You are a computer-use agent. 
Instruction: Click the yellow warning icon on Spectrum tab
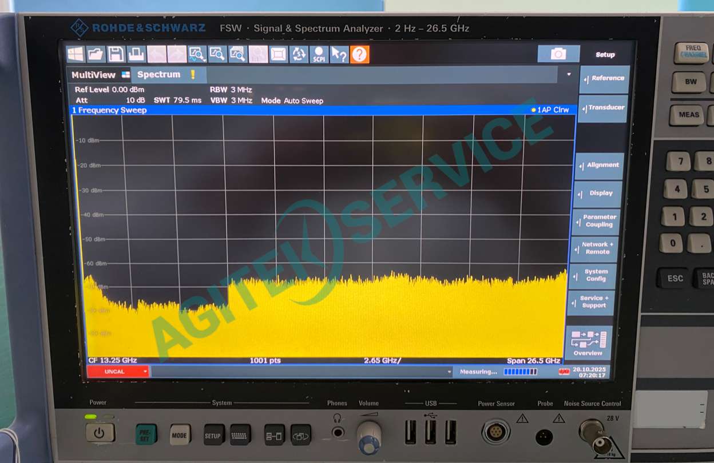(193, 74)
